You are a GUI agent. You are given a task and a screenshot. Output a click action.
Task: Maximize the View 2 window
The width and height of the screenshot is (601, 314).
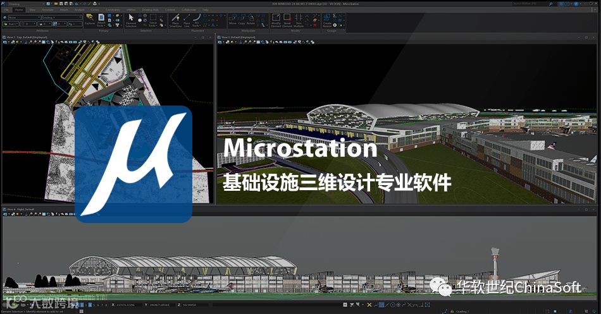[586, 37]
